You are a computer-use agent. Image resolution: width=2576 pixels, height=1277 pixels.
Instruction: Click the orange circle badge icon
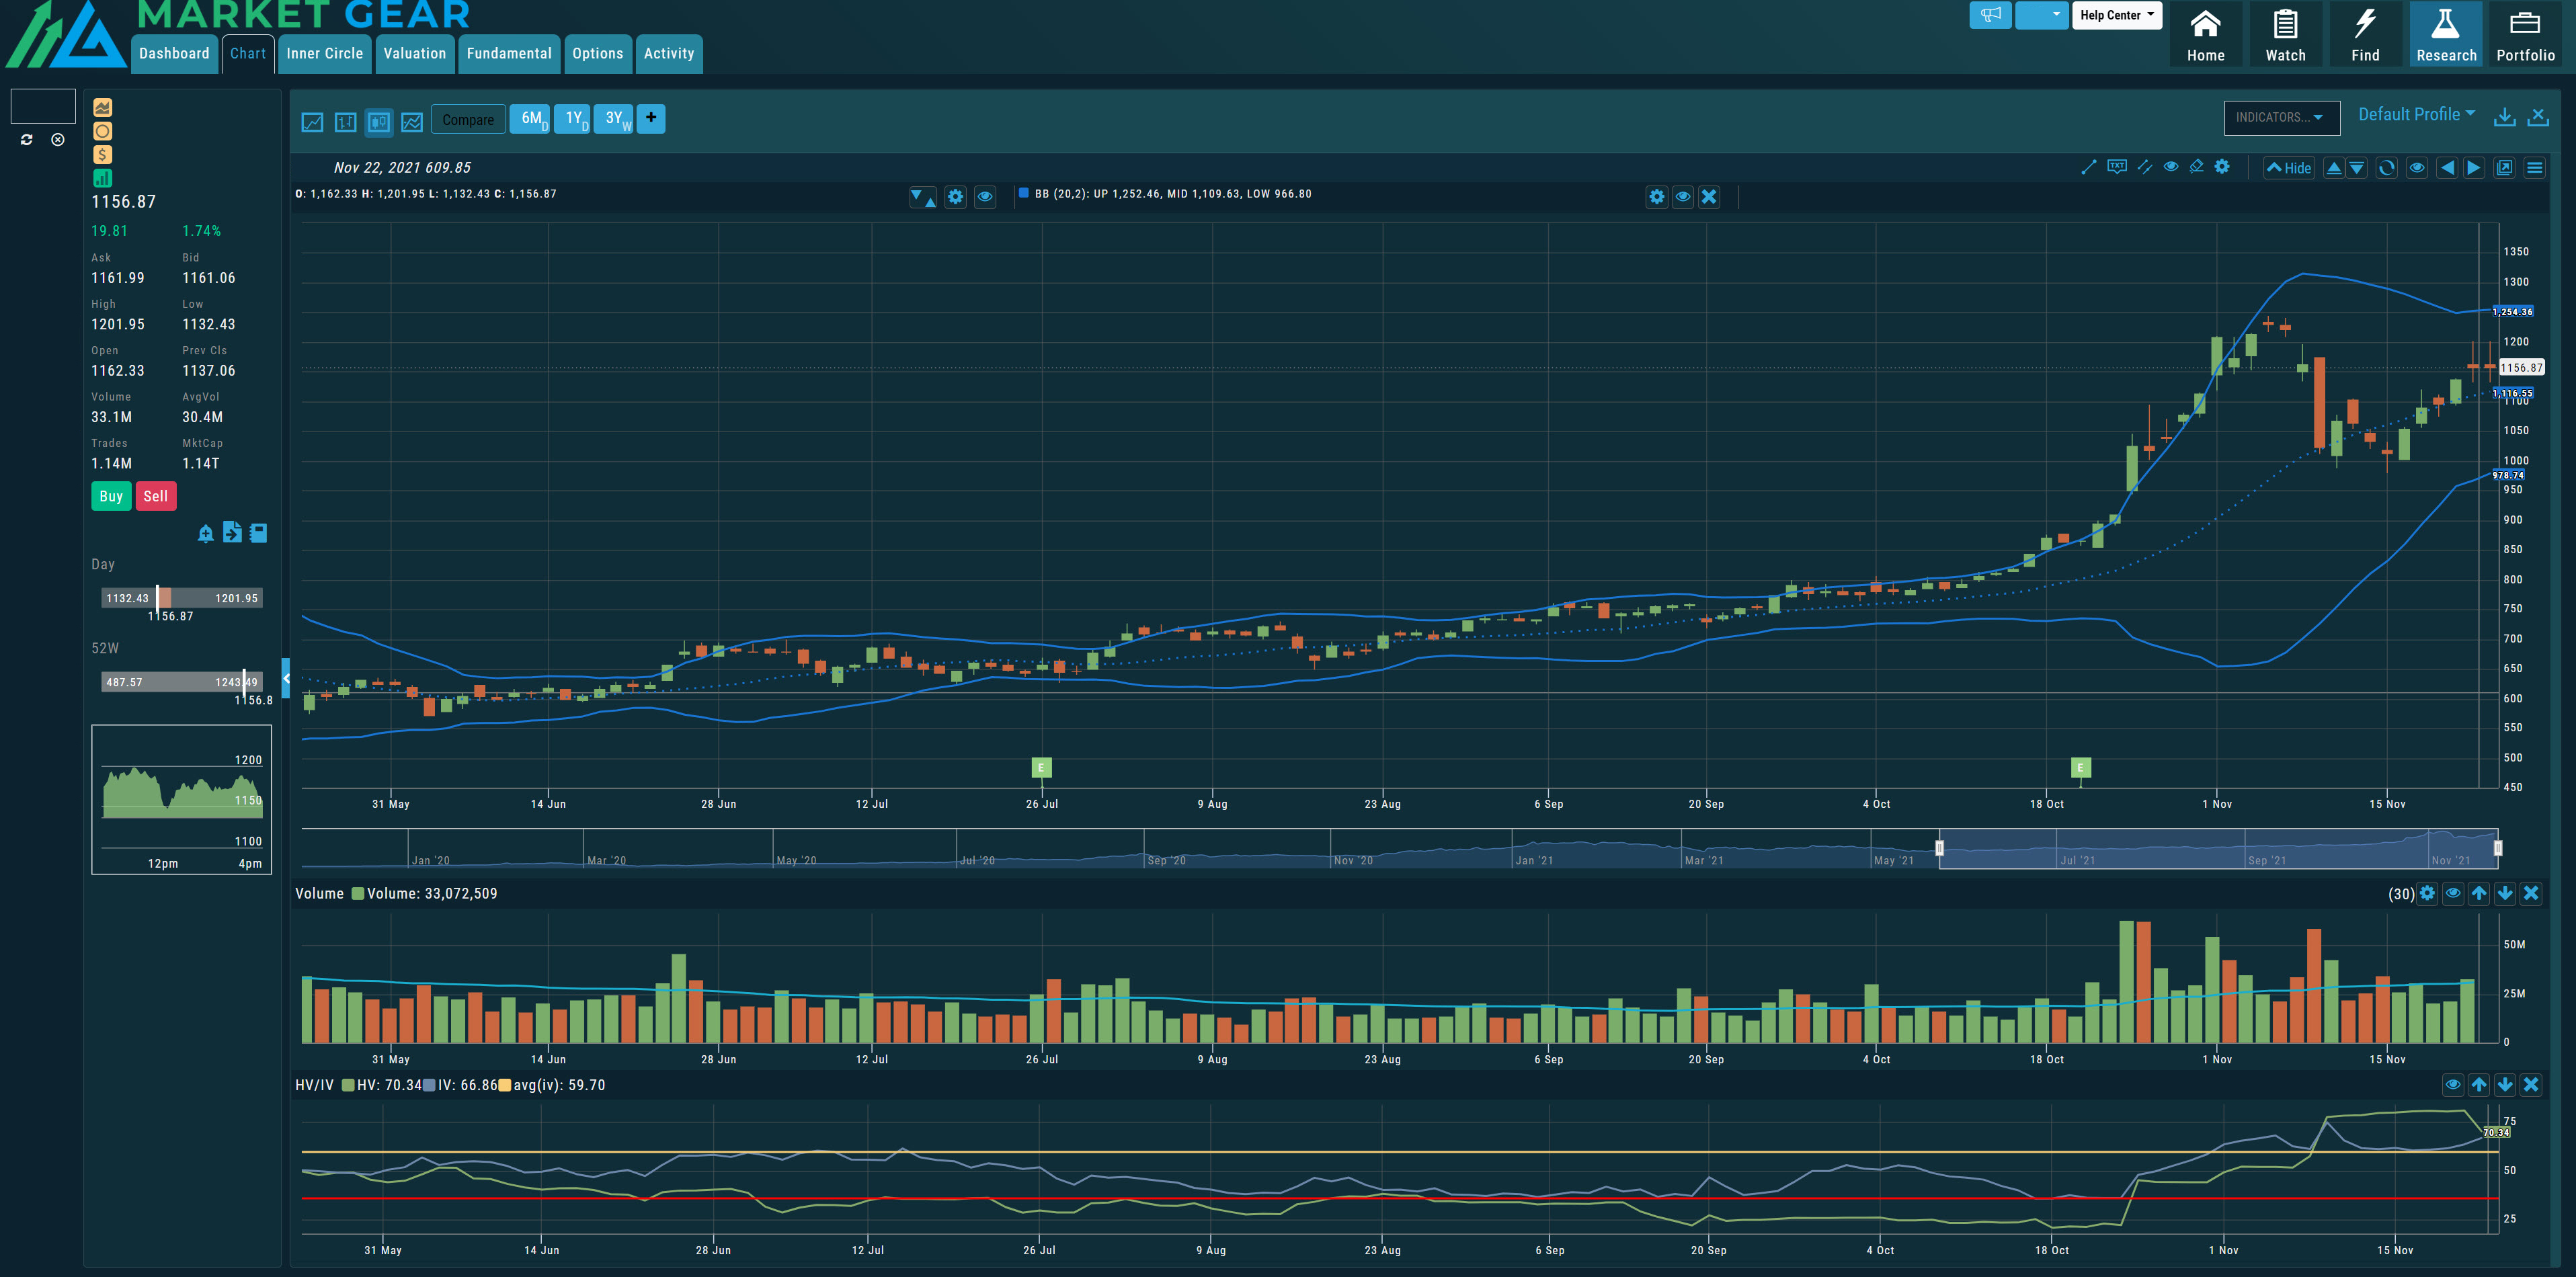(102, 131)
